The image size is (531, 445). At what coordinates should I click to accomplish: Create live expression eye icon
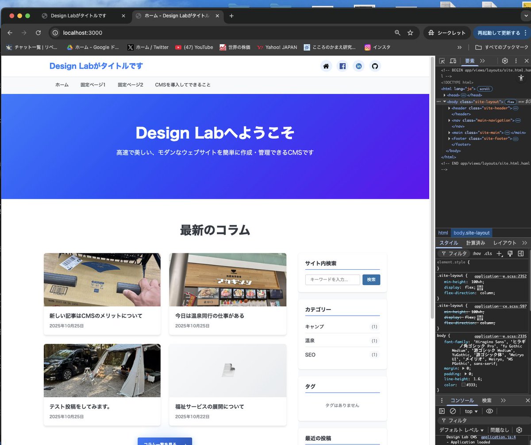(x=489, y=411)
